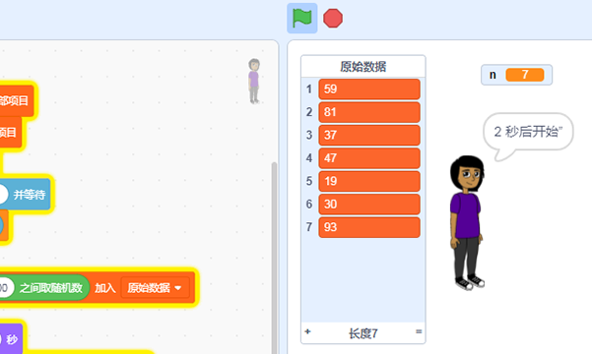Click the 并等待 sound block

(x=25, y=195)
